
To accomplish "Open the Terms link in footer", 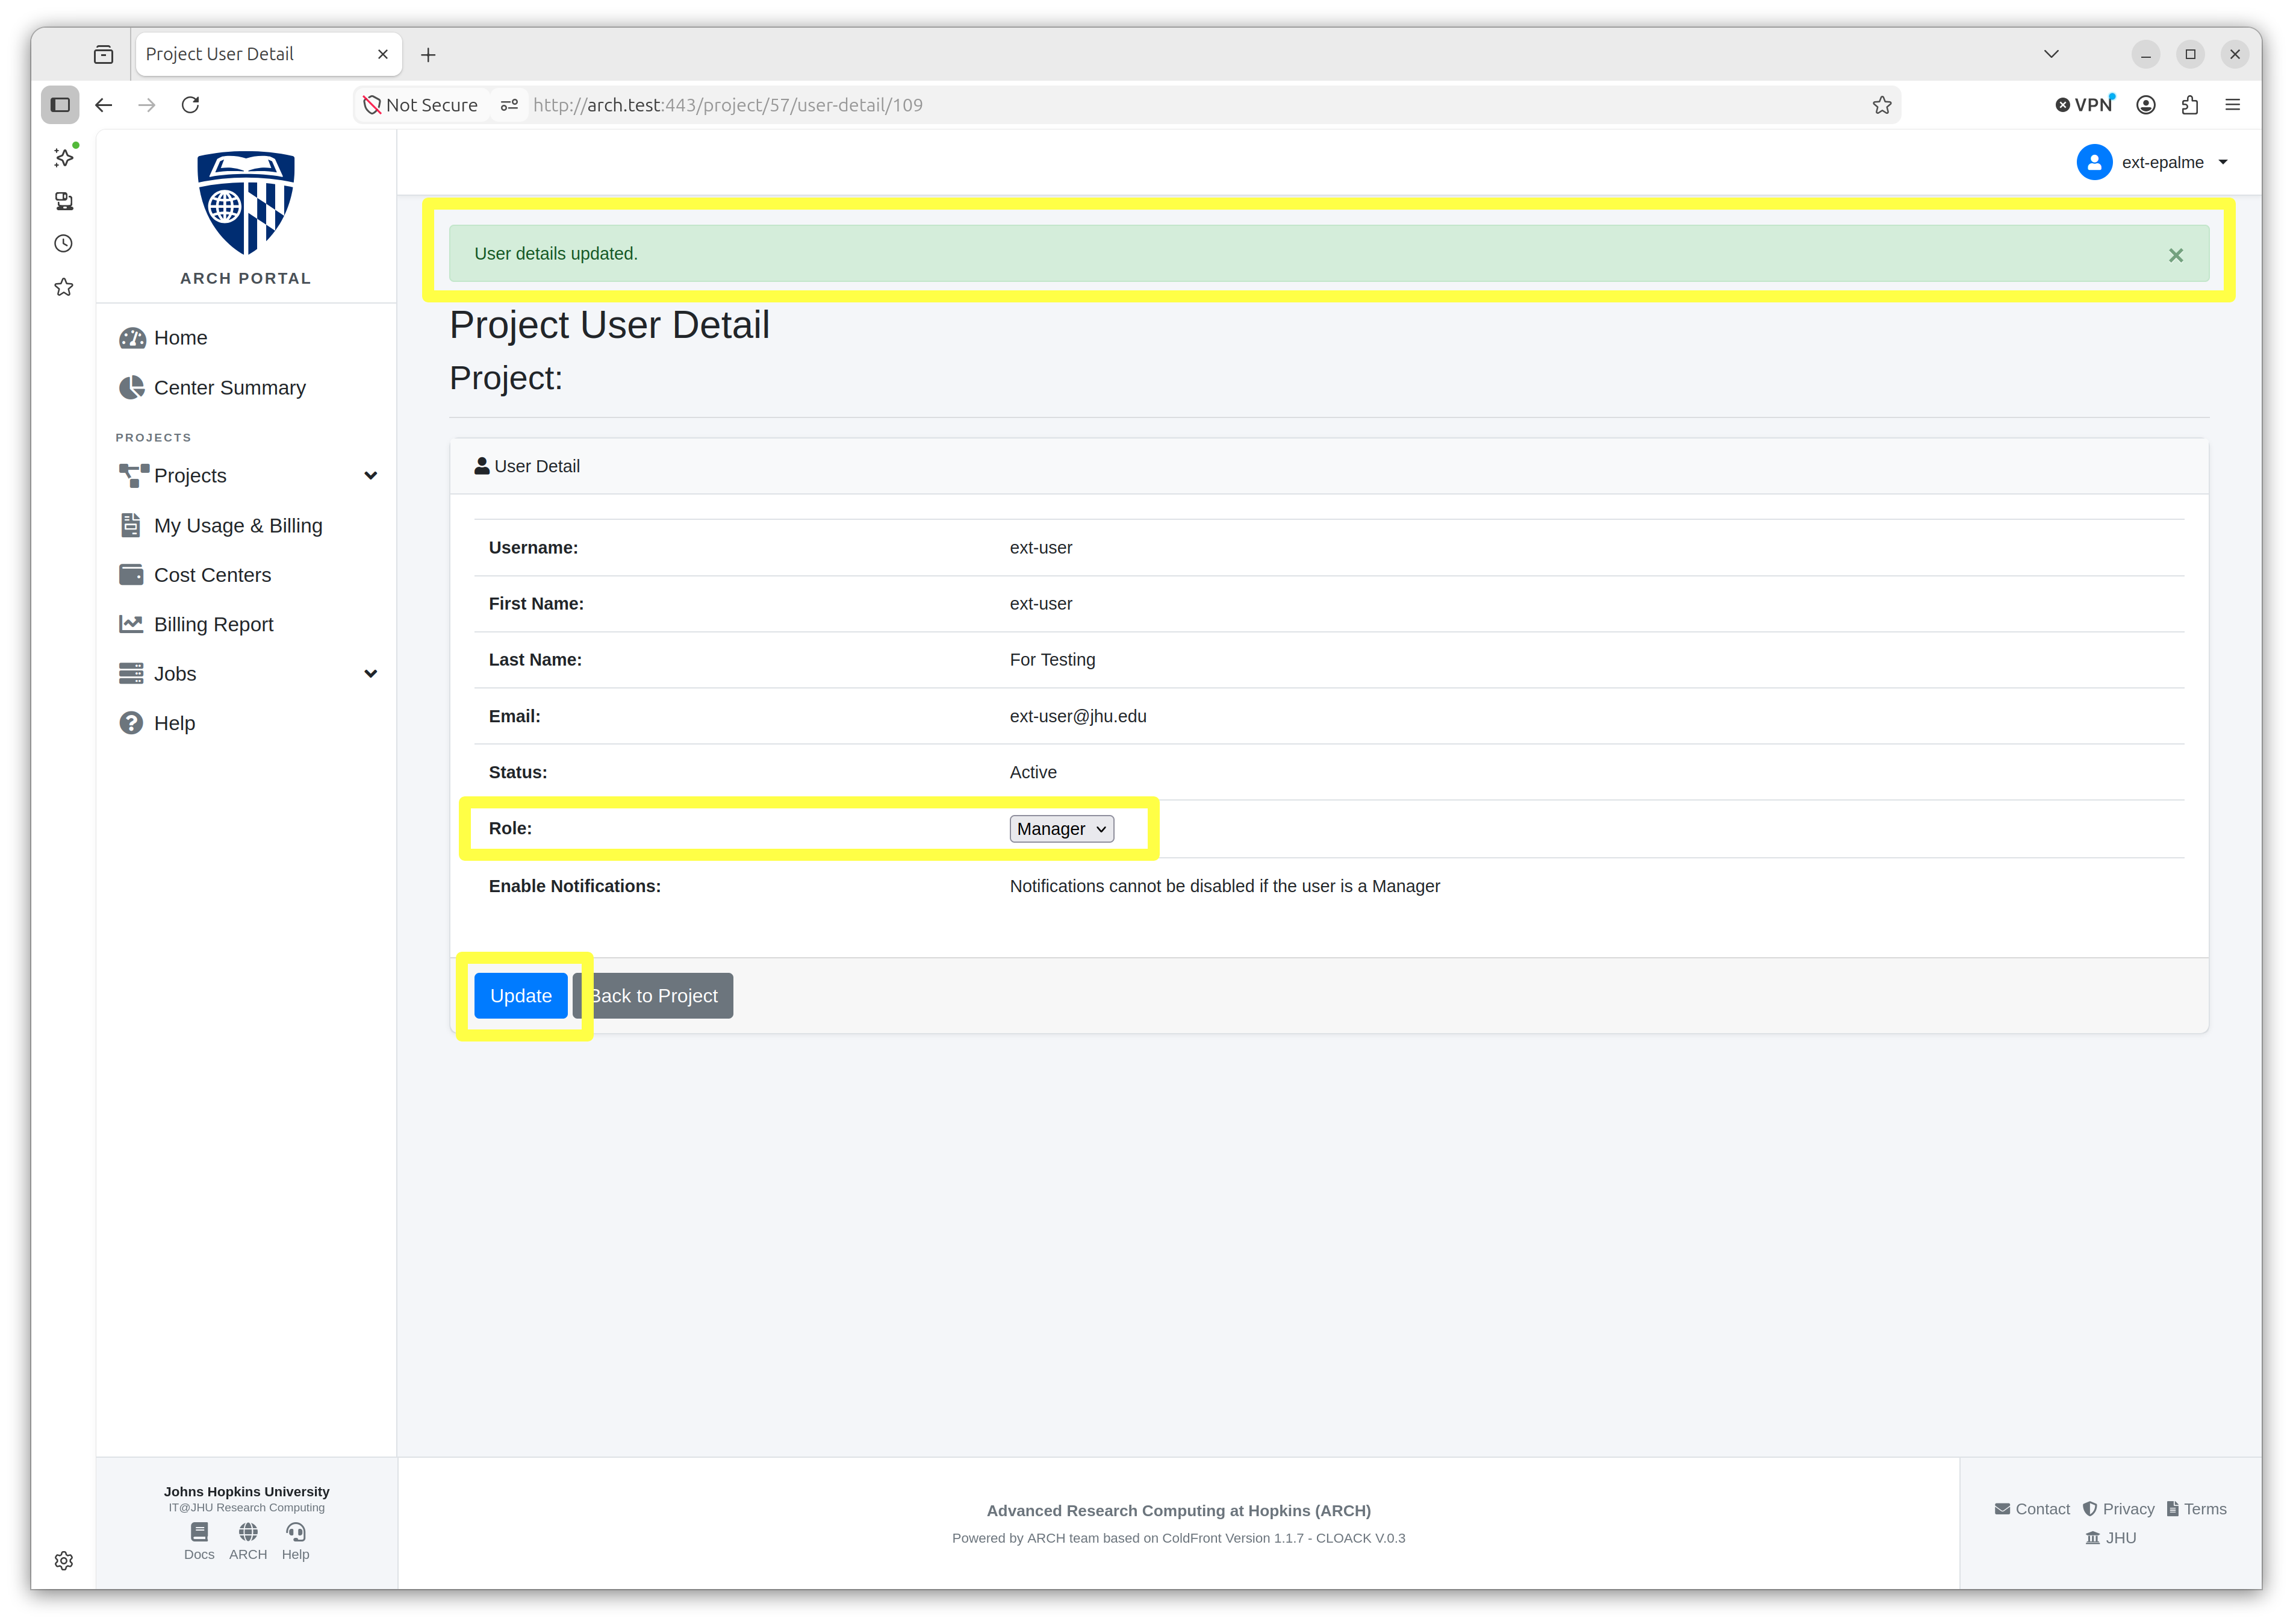I will click(x=2196, y=1509).
